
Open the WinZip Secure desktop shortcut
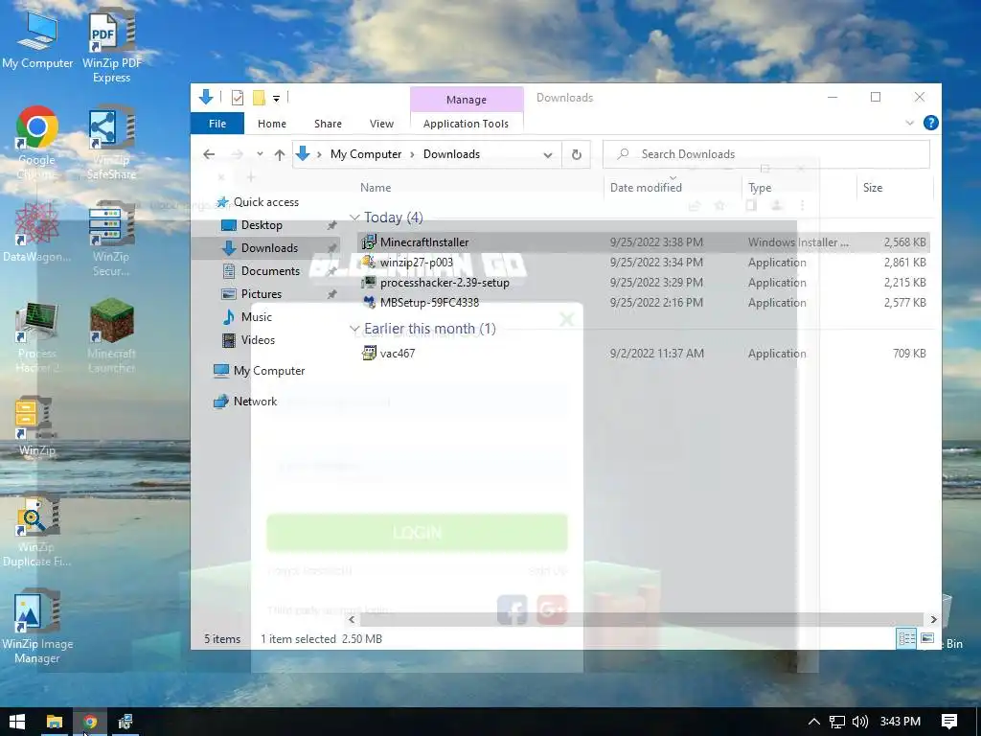pyautogui.click(x=111, y=239)
